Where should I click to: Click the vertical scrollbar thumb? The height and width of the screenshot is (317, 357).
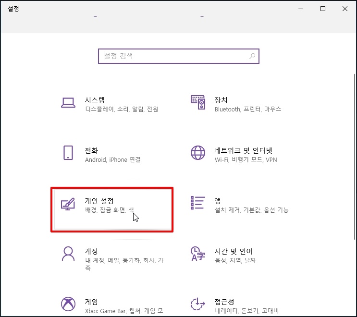click(x=355, y=157)
